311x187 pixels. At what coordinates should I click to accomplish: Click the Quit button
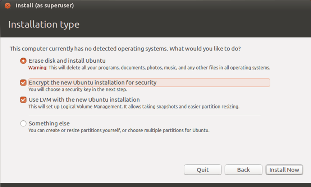[202, 170]
